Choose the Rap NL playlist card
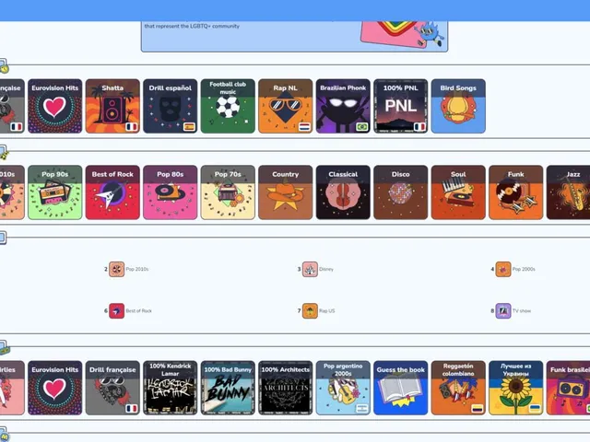The height and width of the screenshot is (442, 590). (x=285, y=106)
